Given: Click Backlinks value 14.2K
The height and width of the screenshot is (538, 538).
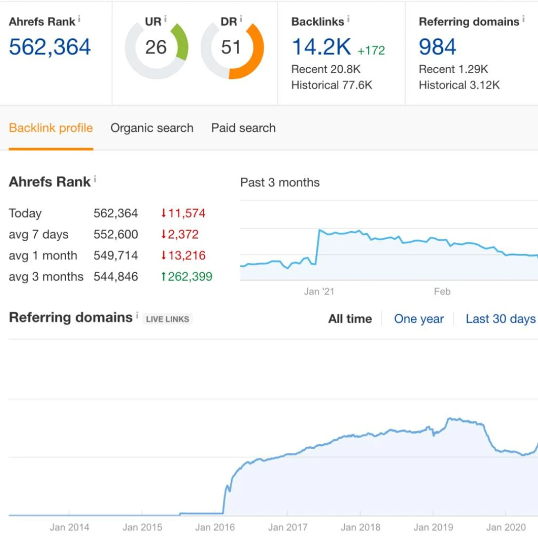Looking at the screenshot, I should point(322,47).
